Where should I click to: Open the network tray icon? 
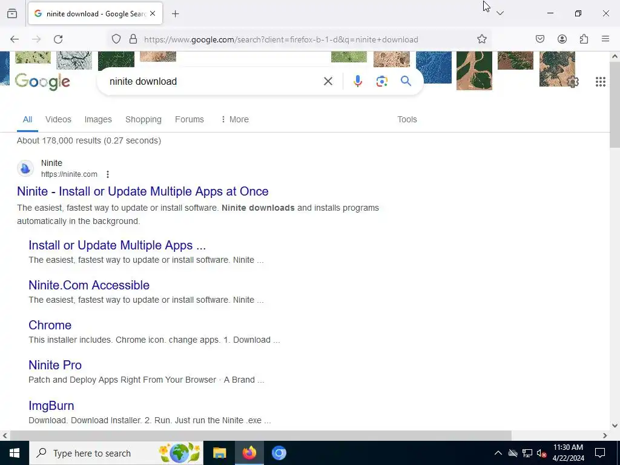point(527,453)
